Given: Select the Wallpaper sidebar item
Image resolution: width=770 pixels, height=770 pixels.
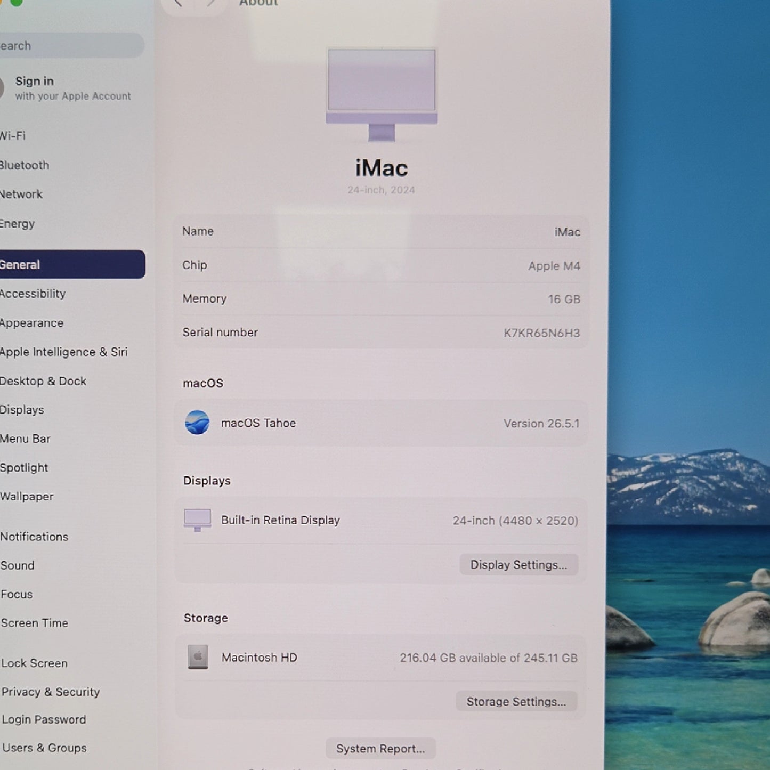Looking at the screenshot, I should 27,496.
